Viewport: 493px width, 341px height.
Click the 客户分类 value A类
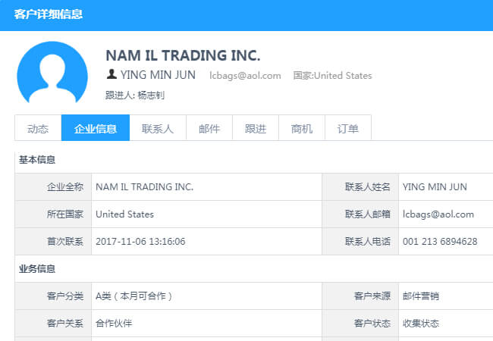pyautogui.click(x=134, y=296)
